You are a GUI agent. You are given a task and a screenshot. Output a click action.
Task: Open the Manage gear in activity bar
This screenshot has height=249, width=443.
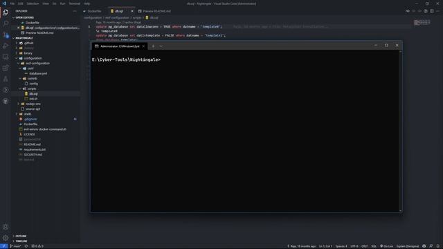6,238
